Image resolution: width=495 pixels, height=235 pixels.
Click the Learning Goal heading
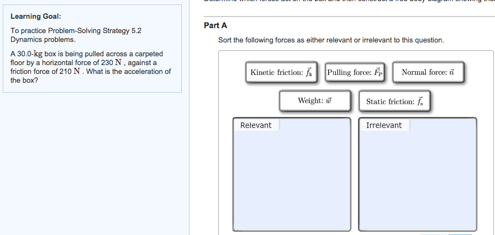click(36, 17)
